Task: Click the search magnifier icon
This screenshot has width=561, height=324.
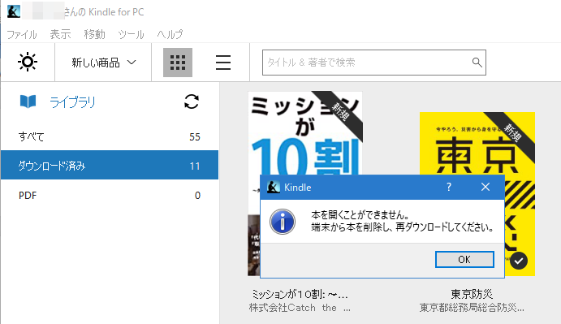Action: coord(477,63)
